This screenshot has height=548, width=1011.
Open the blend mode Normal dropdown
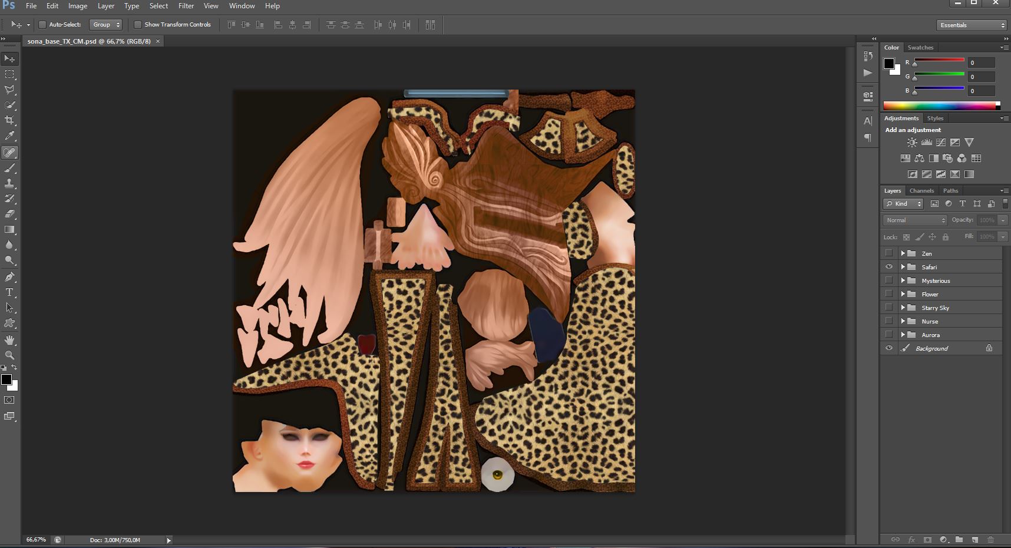coord(915,220)
